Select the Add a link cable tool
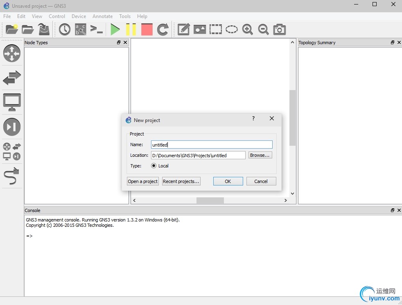The width and height of the screenshot is (402, 305). point(12,176)
